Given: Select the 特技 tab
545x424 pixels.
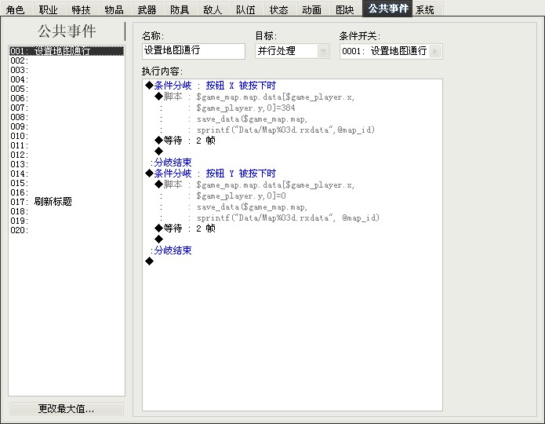Looking at the screenshot, I should pos(81,9).
